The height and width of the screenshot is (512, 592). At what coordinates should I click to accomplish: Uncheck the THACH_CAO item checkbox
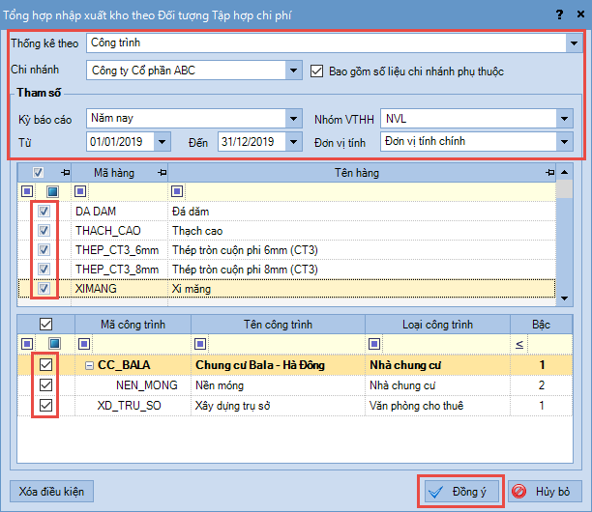(44, 230)
